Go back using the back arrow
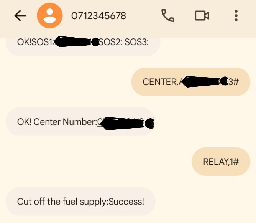 click(x=20, y=15)
